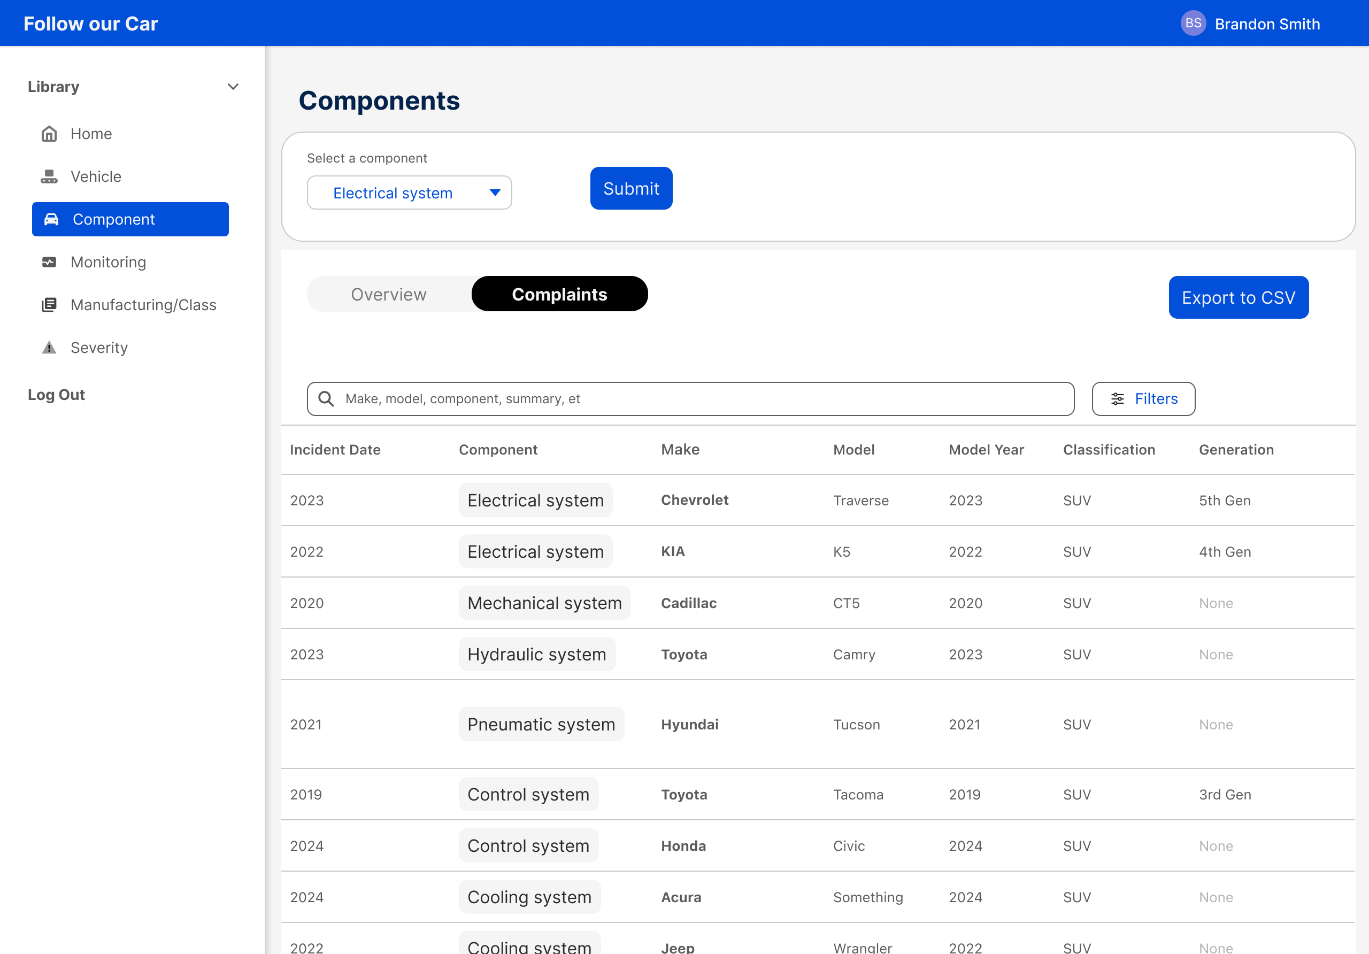Click the Camry model cell

854,654
